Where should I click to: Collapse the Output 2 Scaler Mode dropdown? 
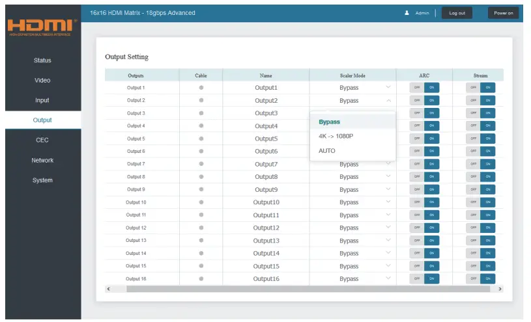[388, 101]
